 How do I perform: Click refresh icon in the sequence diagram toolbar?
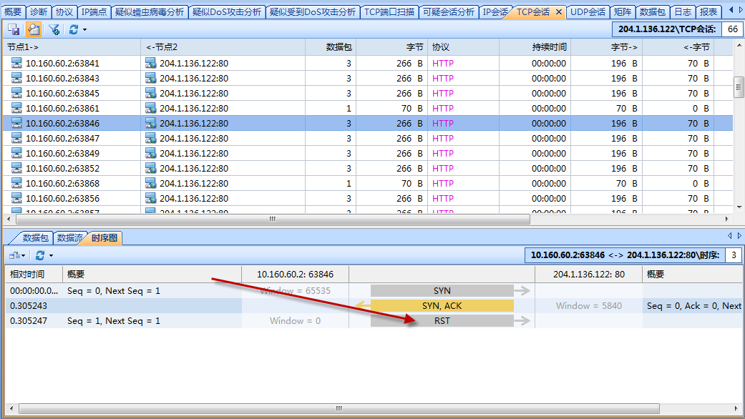[40, 255]
